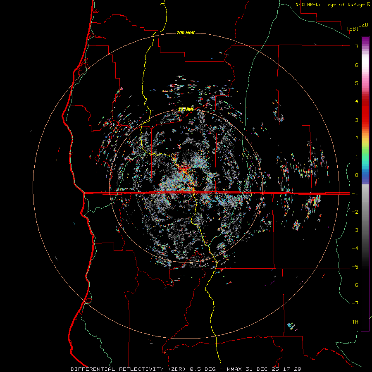Click the -2 value on color scale
This screenshot has height=372, width=372.
coord(355,212)
